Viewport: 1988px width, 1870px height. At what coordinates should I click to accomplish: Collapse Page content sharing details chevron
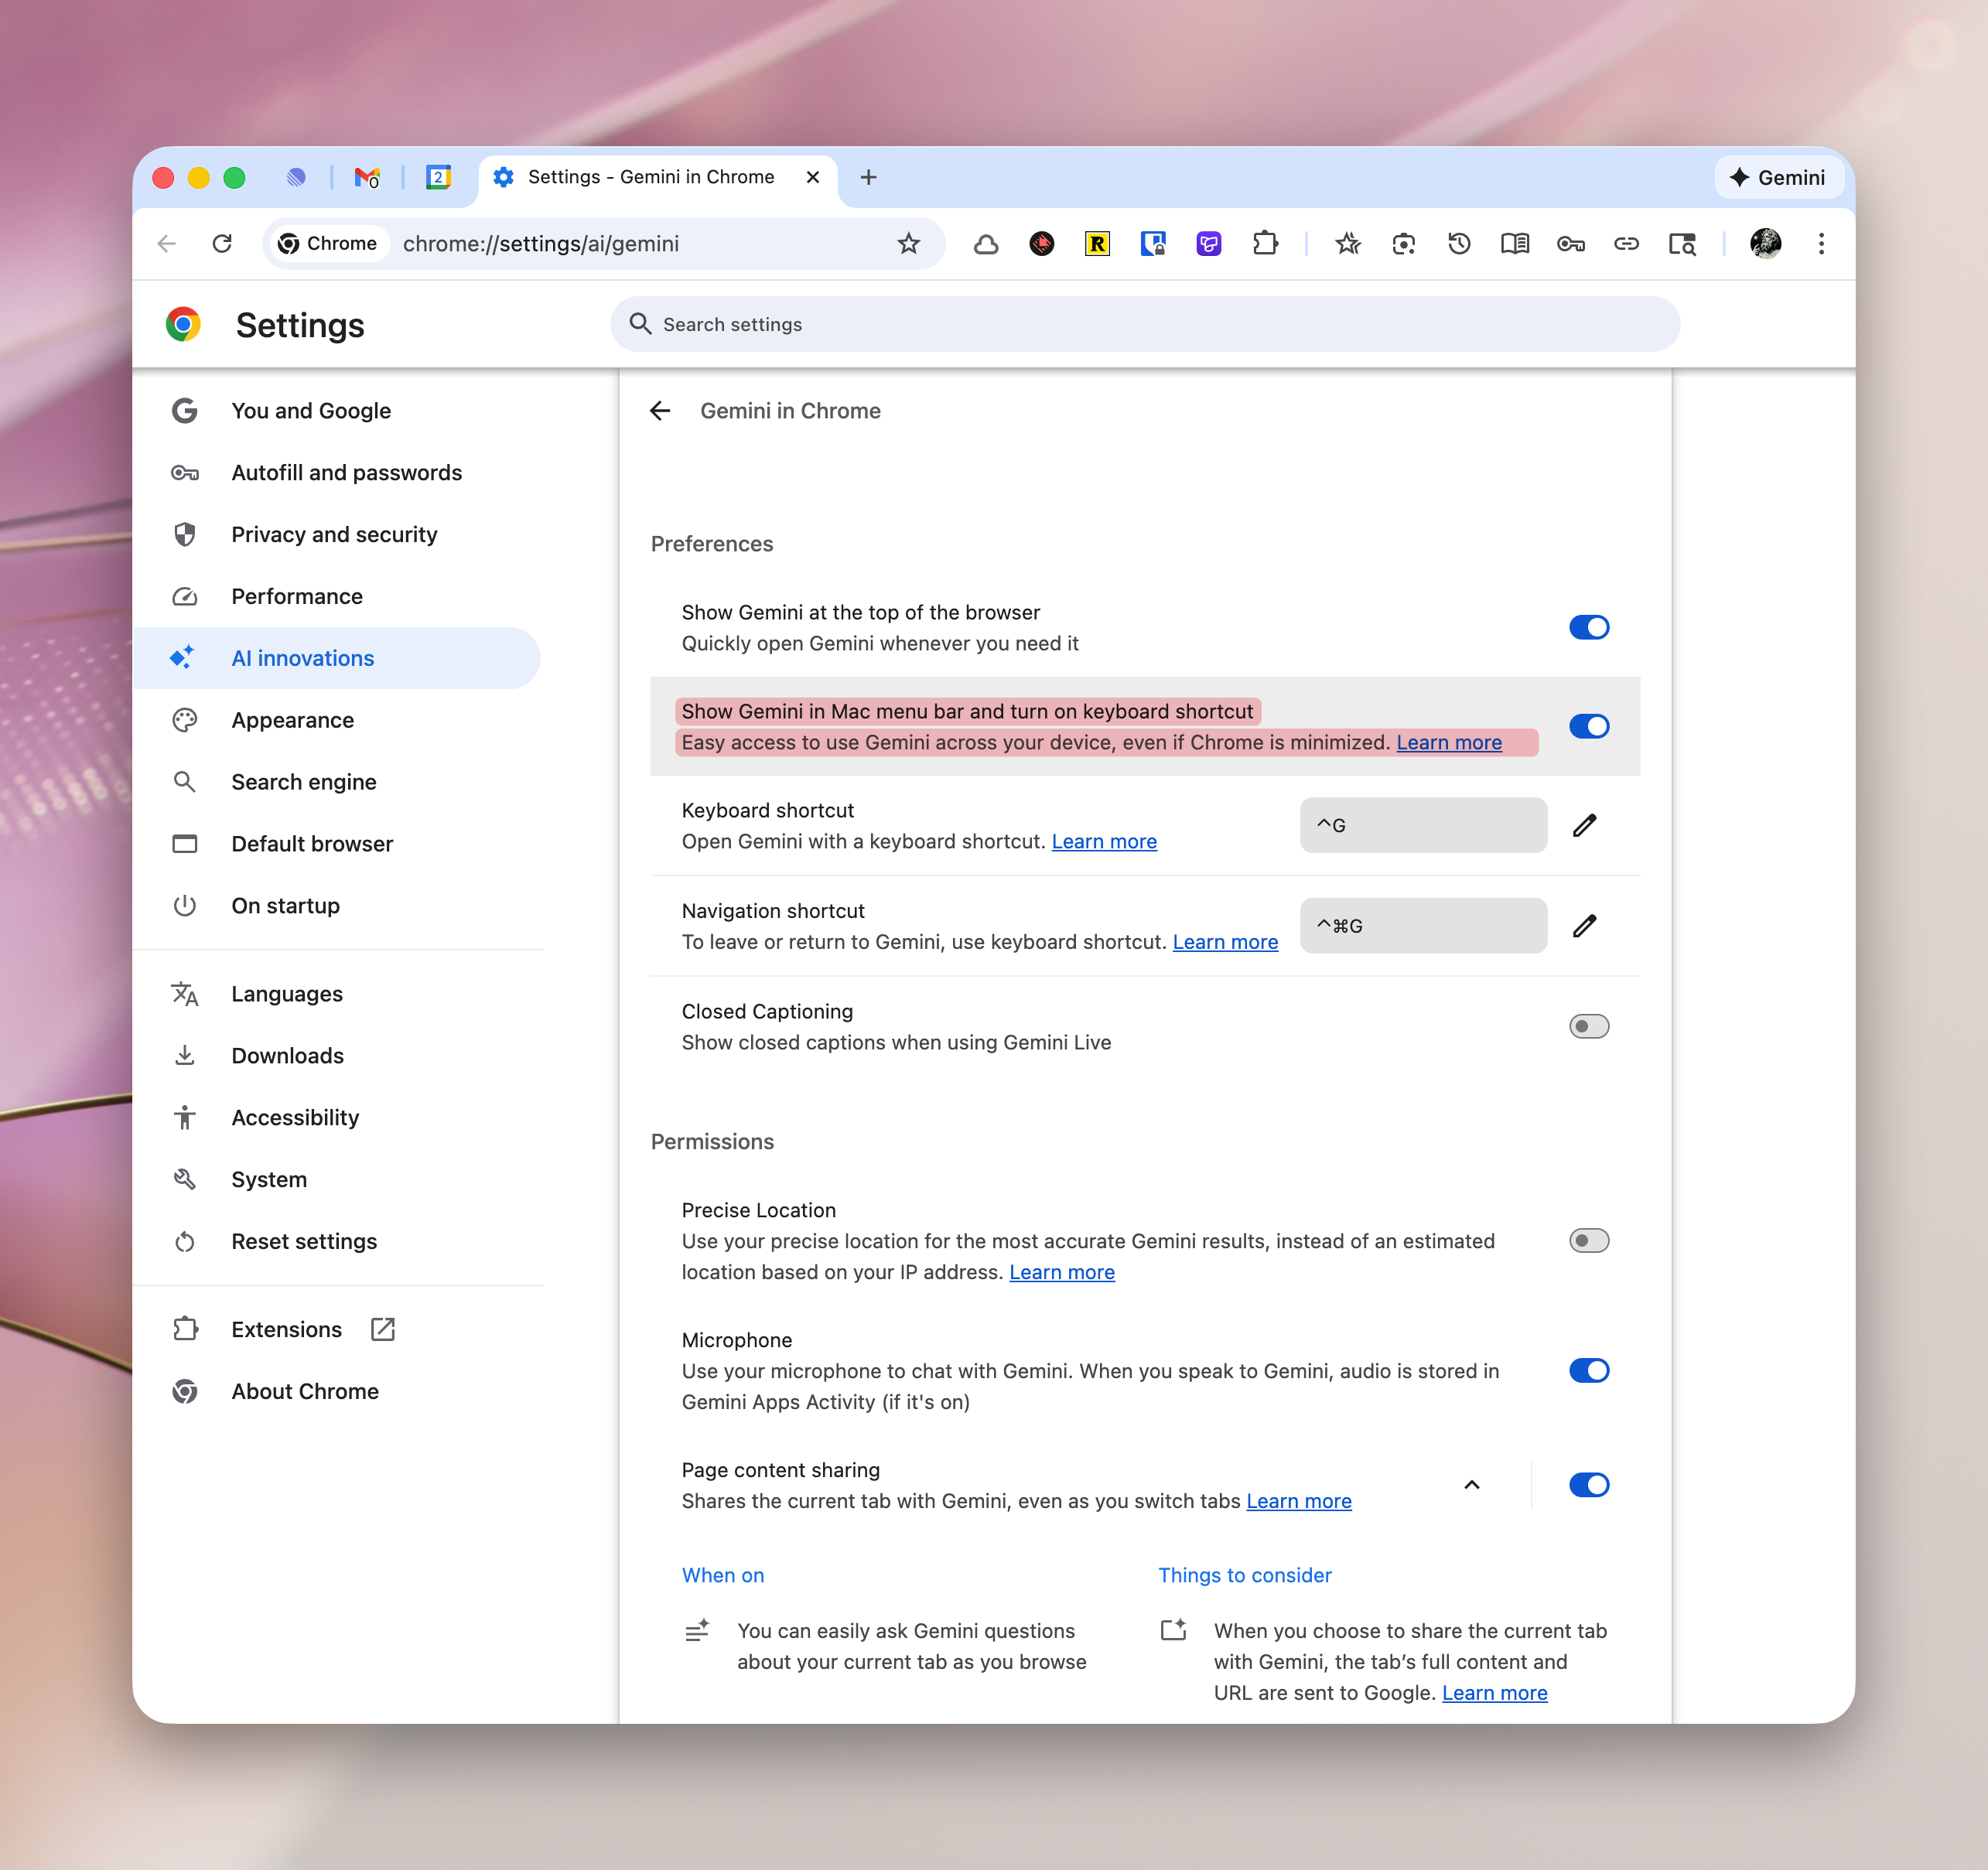click(1471, 1485)
